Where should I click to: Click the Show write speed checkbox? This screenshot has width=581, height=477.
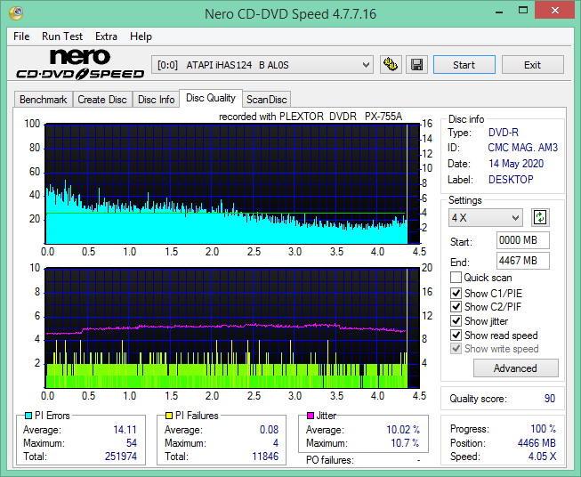pyautogui.click(x=456, y=349)
